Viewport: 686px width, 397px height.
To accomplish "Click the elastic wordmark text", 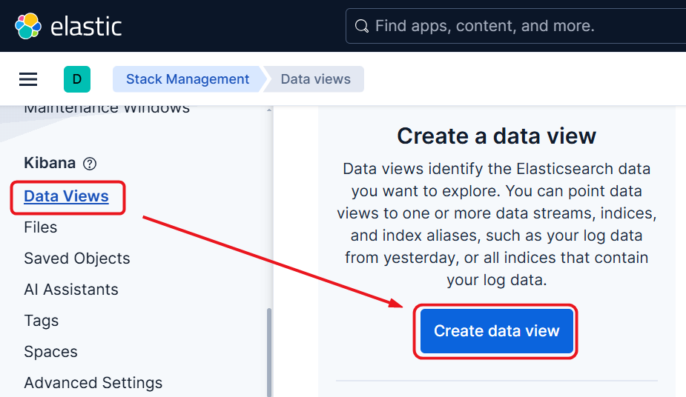I will point(86,27).
